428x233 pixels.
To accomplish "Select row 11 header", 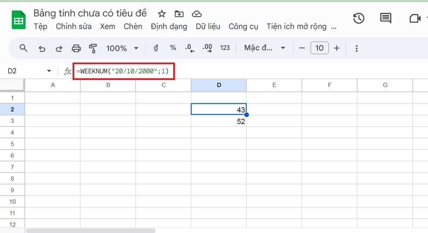I will [x=12, y=213].
